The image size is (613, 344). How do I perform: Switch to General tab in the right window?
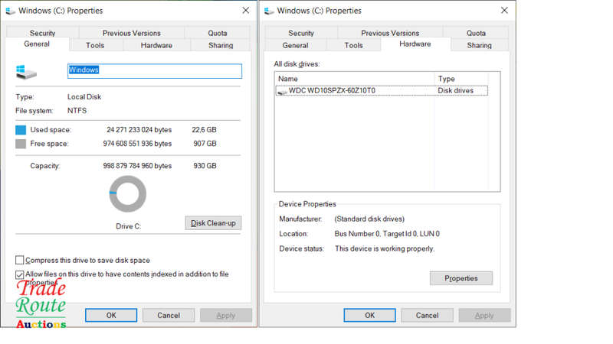[296, 45]
